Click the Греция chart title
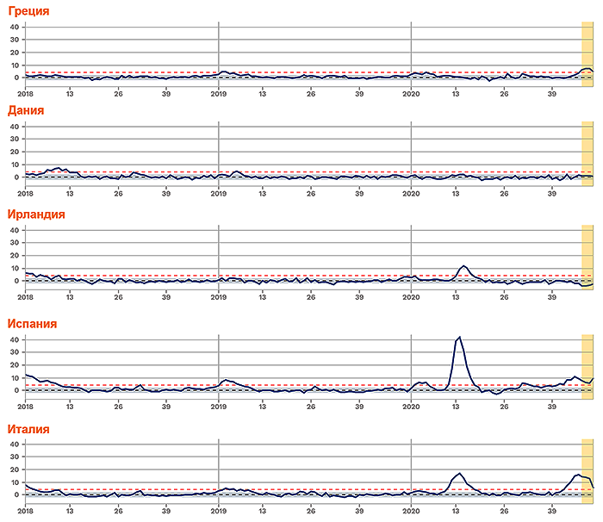This screenshot has height=522, width=603. tap(28, 11)
